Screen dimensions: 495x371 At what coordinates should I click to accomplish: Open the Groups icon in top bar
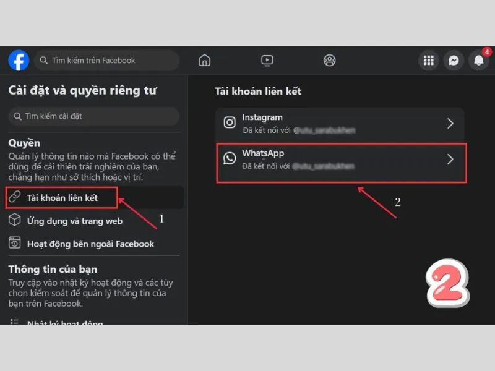click(329, 60)
